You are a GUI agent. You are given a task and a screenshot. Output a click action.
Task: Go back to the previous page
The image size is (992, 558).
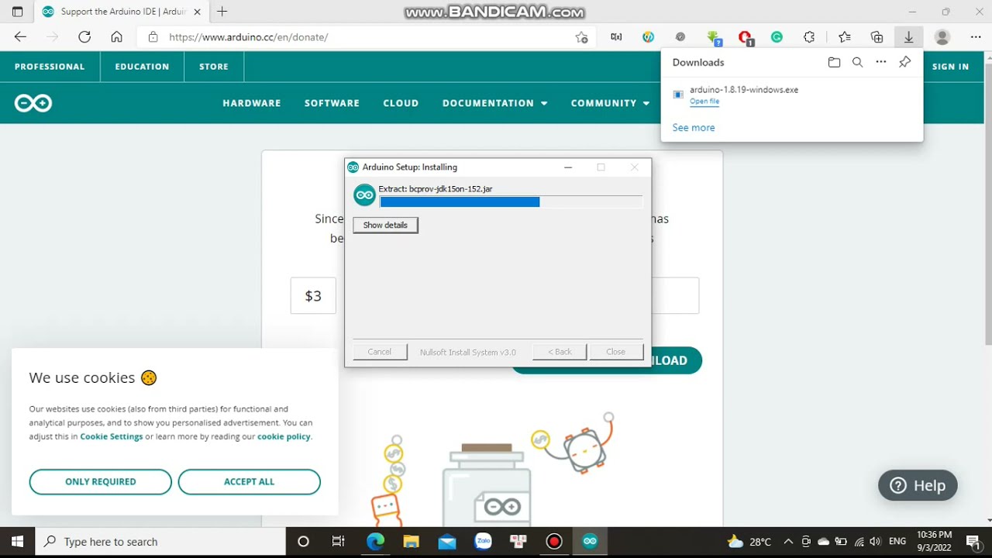(x=20, y=37)
